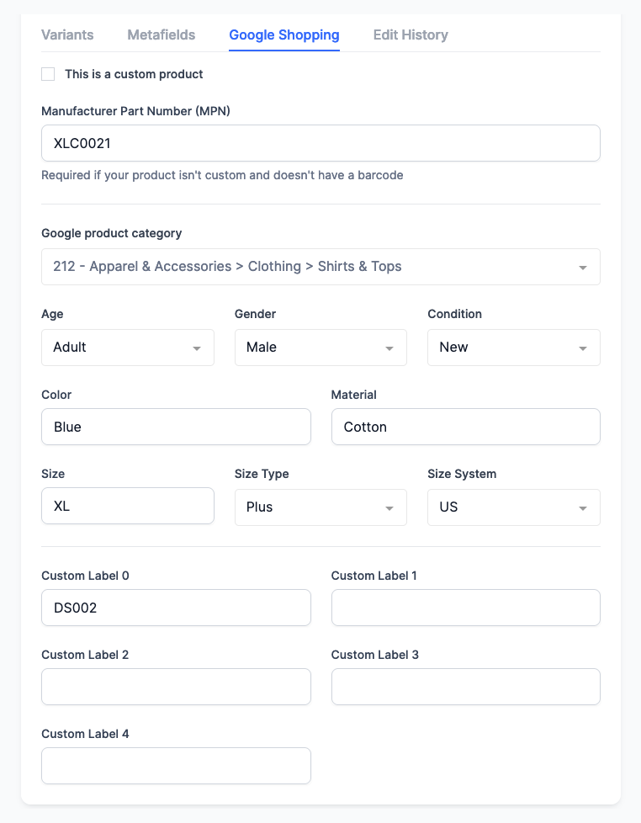This screenshot has height=823, width=641.
Task: Open the Age dropdown showing Adult
Action: [128, 348]
